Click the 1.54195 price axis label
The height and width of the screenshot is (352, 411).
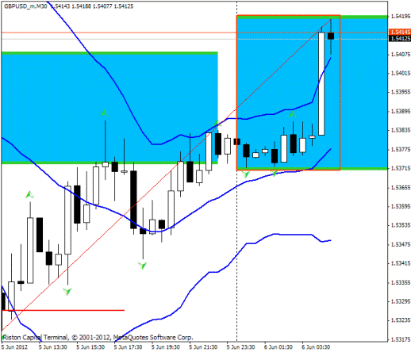(401, 17)
